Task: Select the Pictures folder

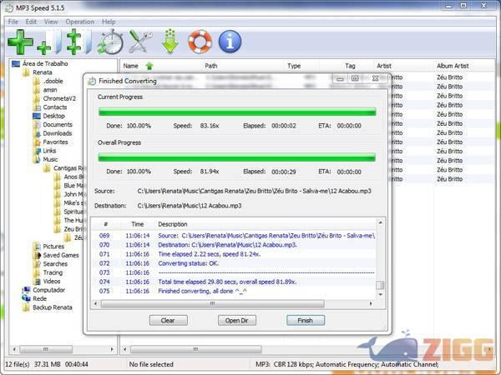Action: point(48,247)
